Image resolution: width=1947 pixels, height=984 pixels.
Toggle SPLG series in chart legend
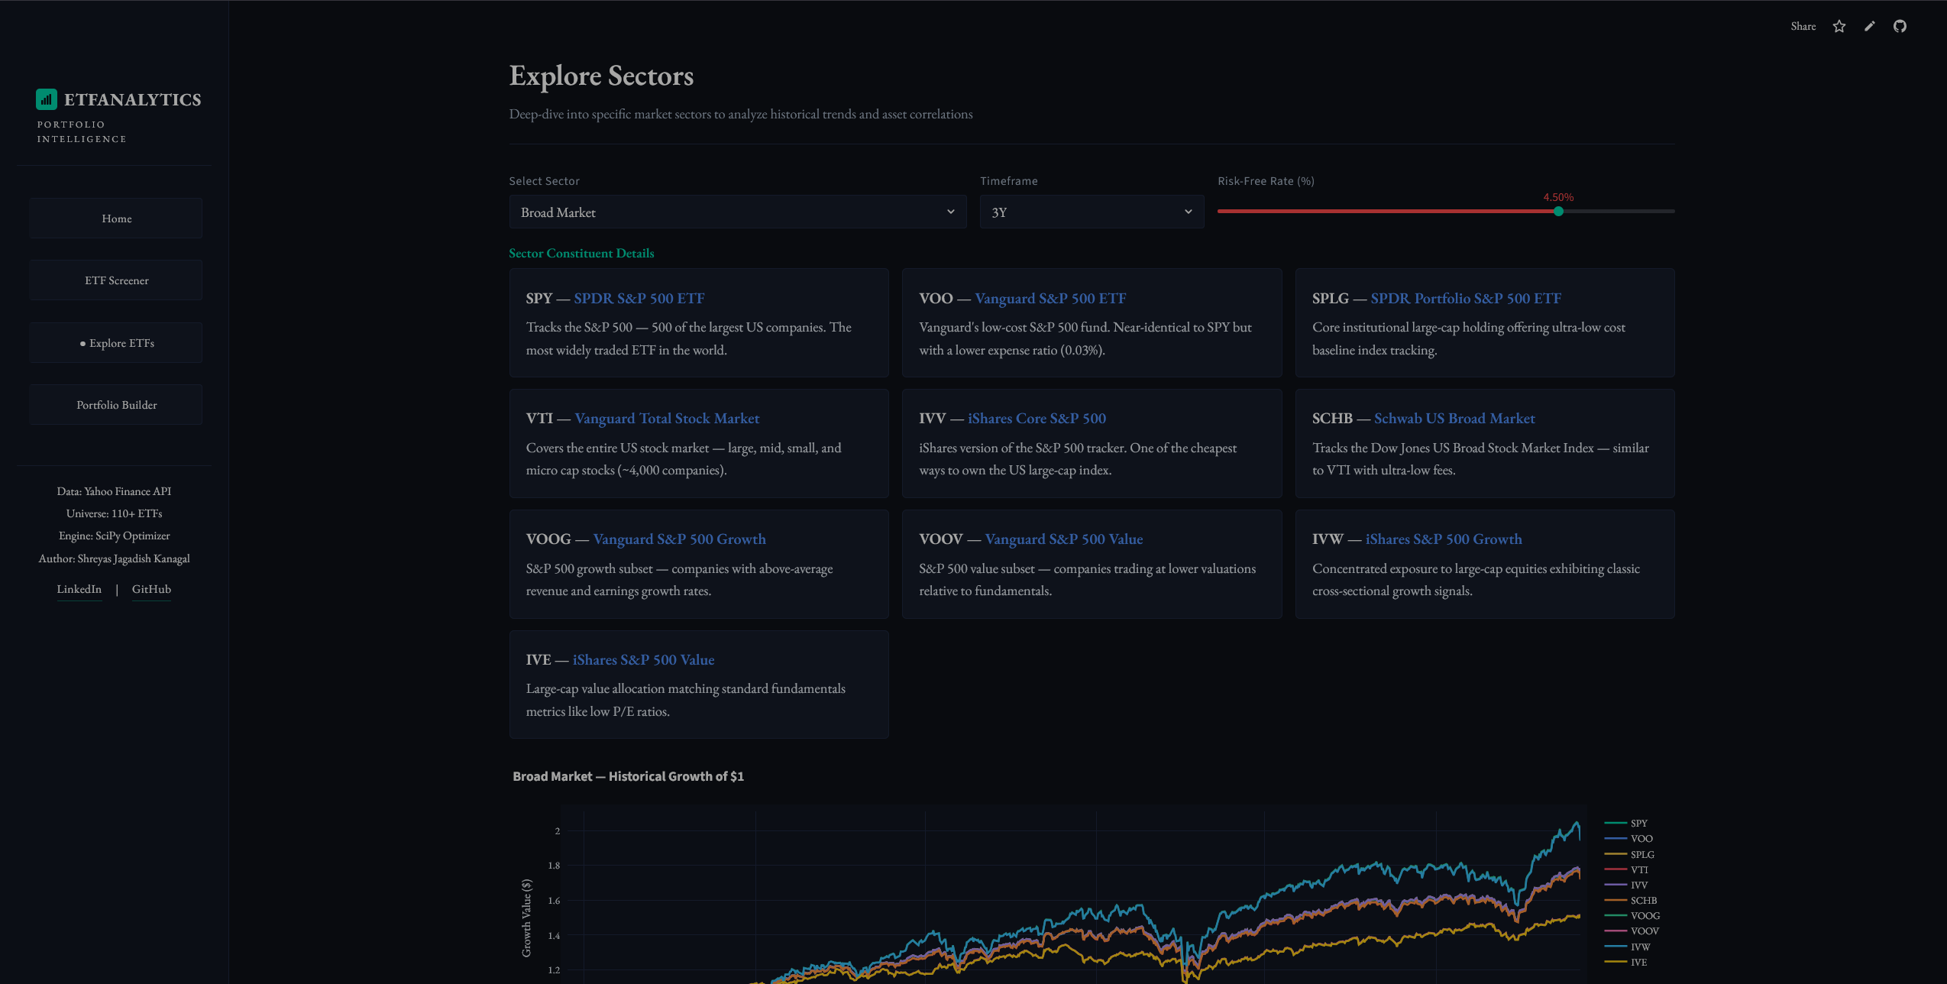pos(1630,855)
